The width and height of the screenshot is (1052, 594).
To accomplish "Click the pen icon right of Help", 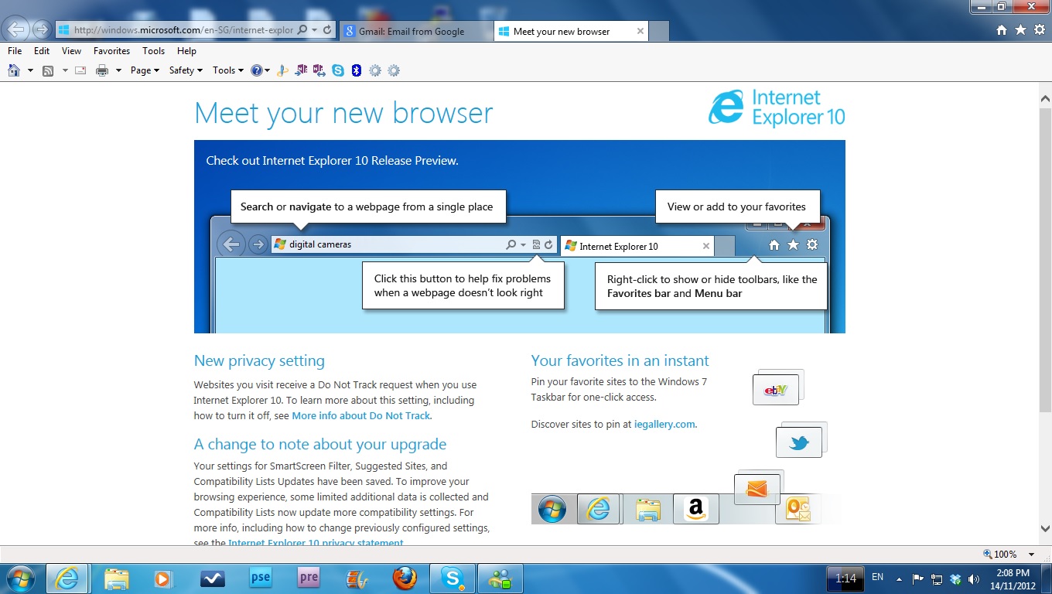I will click(x=283, y=70).
